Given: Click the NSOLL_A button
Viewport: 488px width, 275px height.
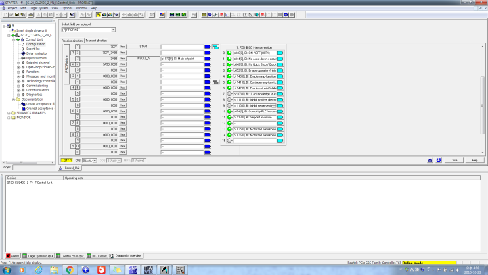Looking at the screenshot, I should 143,59.
